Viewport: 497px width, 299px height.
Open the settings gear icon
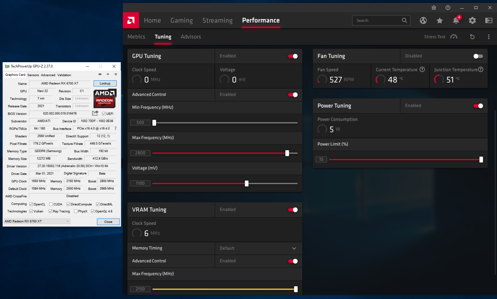coord(472,20)
